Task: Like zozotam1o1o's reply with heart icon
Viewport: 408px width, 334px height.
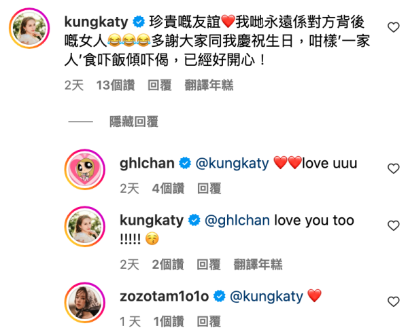Action: [394, 301]
